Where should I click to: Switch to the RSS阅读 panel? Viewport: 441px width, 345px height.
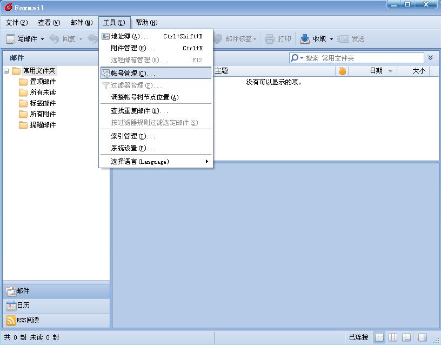(x=56, y=320)
